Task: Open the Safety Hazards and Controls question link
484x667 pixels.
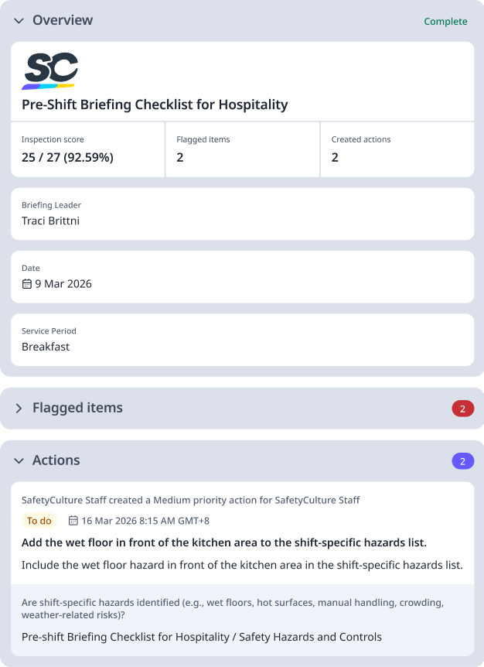Action: [x=202, y=637]
